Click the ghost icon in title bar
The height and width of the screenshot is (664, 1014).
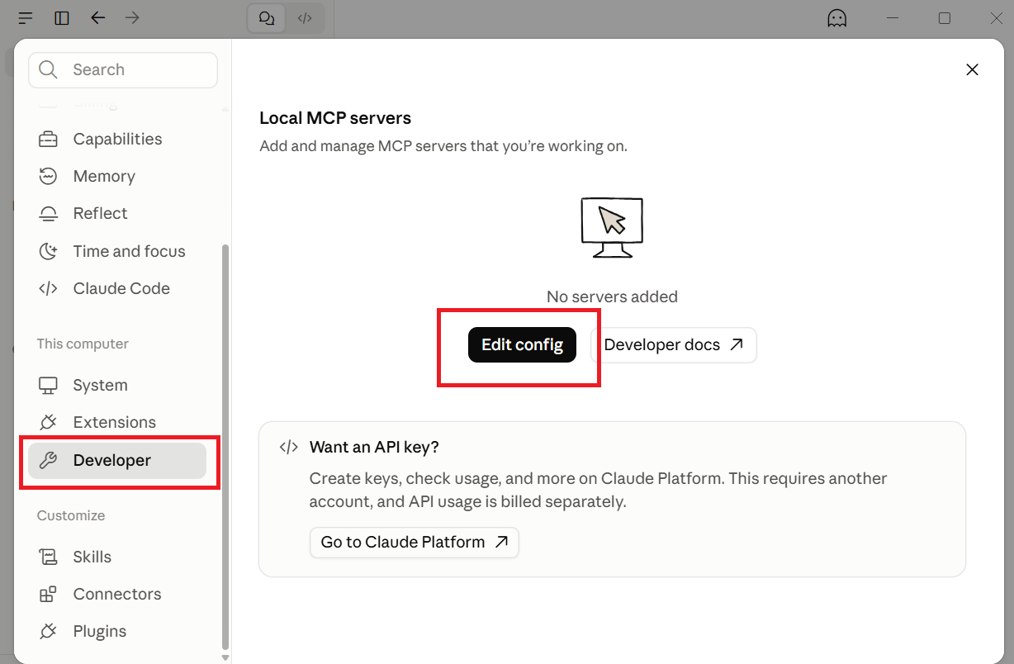837,18
